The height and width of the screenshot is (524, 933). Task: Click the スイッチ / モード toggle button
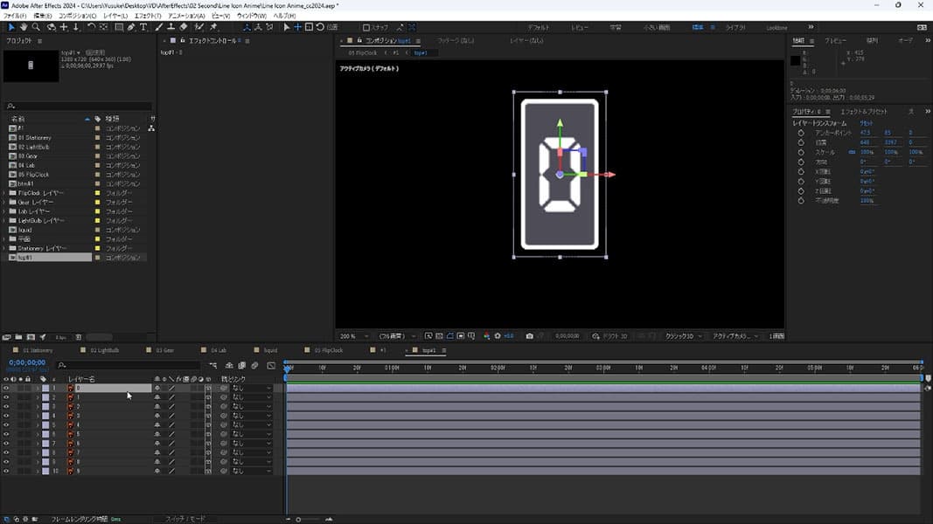(x=185, y=519)
